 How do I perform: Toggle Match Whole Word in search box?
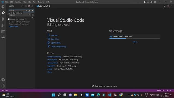[x=29, y=11]
